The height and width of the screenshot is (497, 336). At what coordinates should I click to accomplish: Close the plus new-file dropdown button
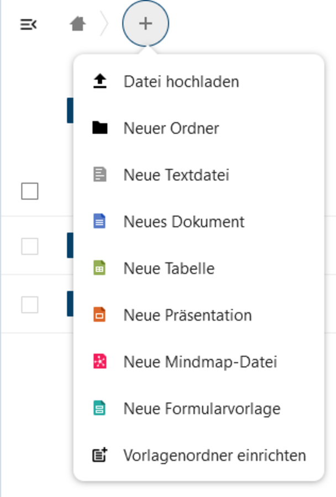click(x=146, y=23)
